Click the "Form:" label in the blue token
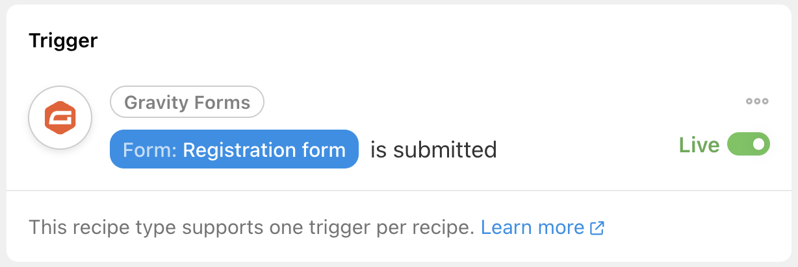Screen dimensions: 798x267 (x=149, y=150)
